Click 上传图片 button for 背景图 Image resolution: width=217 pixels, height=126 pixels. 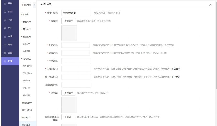68,20
